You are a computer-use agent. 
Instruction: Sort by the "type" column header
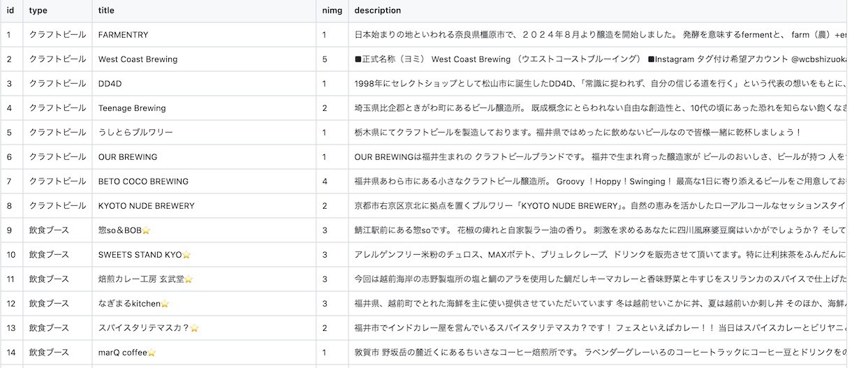tap(38, 10)
